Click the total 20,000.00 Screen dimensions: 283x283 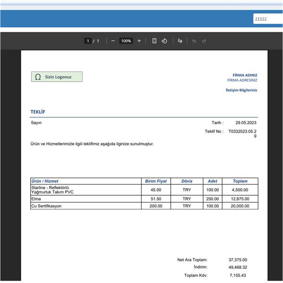tap(240, 206)
